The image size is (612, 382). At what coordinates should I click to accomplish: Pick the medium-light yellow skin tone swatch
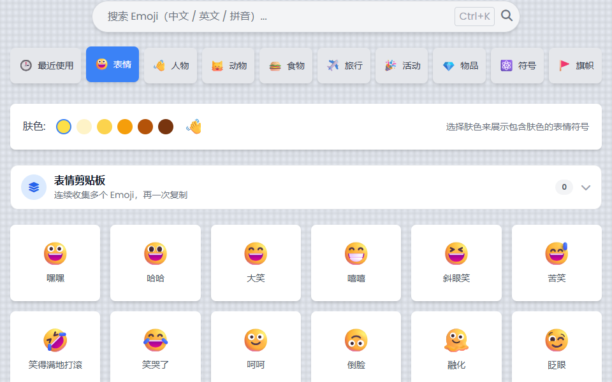(105, 127)
